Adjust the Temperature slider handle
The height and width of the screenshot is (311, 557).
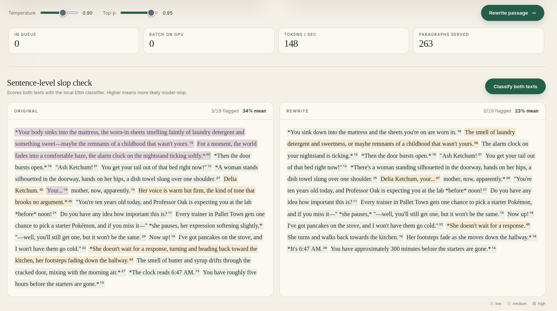coord(63,13)
